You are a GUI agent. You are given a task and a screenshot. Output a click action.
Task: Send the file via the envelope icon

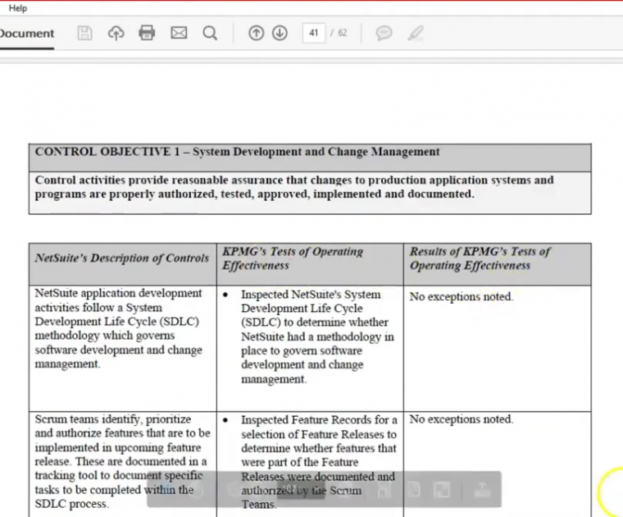179,34
